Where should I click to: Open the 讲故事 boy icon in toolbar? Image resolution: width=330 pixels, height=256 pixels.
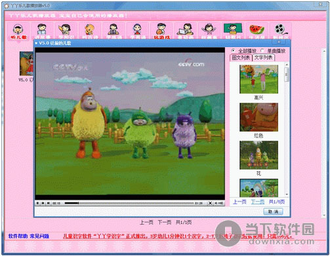point(42,31)
